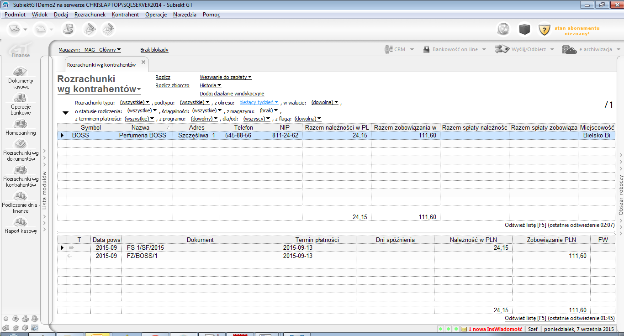Click the coin stack module group icon
Image resolution: width=624 pixels, height=336 pixels.
point(16,318)
